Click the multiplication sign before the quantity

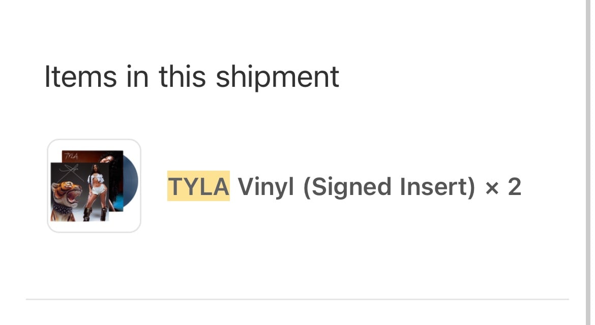(492, 188)
